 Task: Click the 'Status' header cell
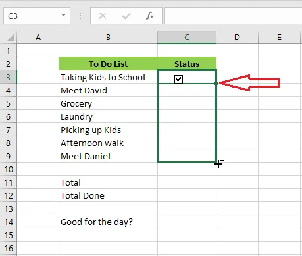pyautogui.click(x=187, y=64)
